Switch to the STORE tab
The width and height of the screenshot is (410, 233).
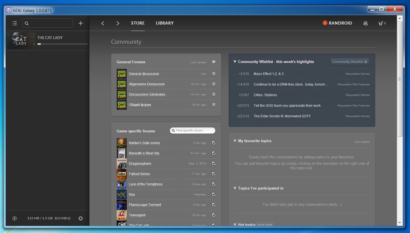pos(138,23)
